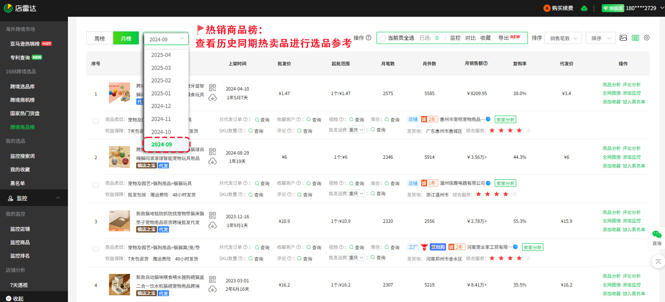The height and width of the screenshot is (302, 665).
Task: Tick the checkbox for product 2
Action: coord(96,185)
